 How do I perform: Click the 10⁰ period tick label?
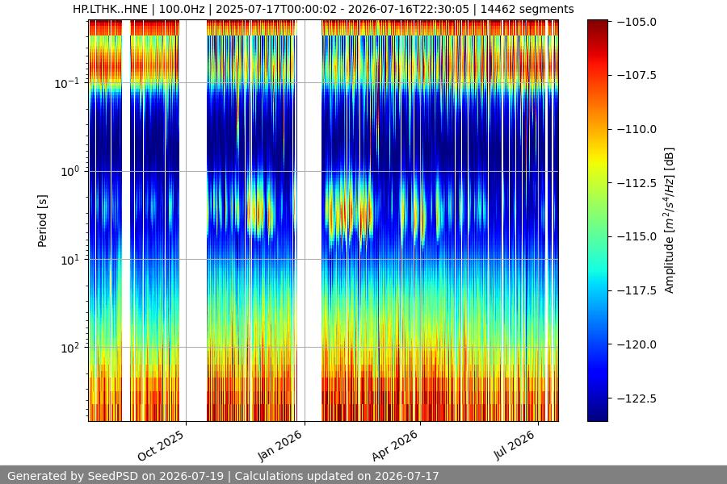[x=70, y=171]
